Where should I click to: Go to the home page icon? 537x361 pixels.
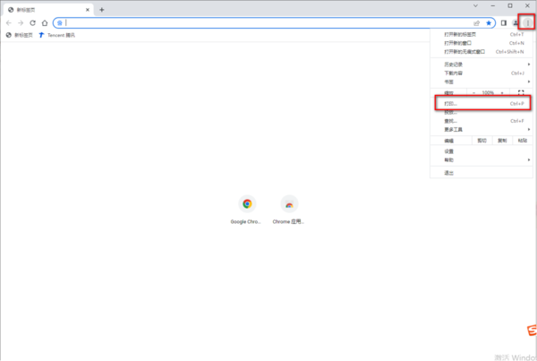click(x=45, y=23)
